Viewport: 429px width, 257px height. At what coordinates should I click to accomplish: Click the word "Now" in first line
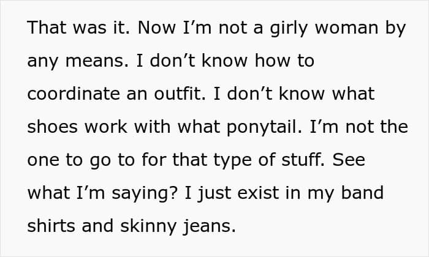156,28
